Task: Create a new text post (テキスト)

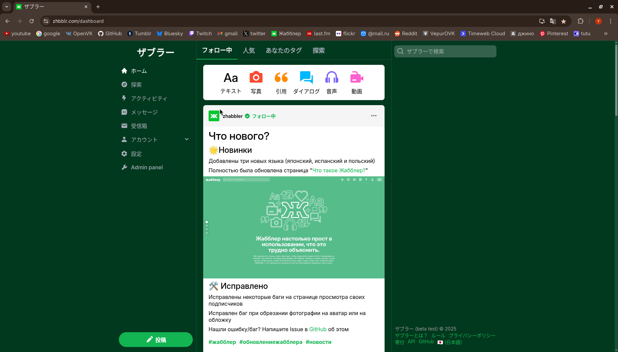Action: coord(231,83)
